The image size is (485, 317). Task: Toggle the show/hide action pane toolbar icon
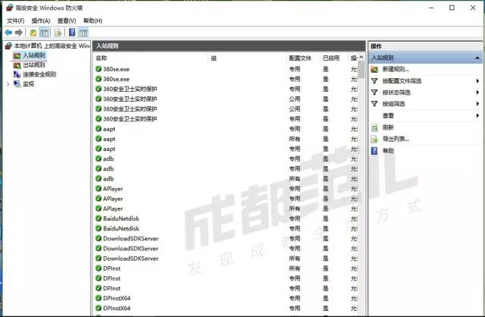point(83,33)
